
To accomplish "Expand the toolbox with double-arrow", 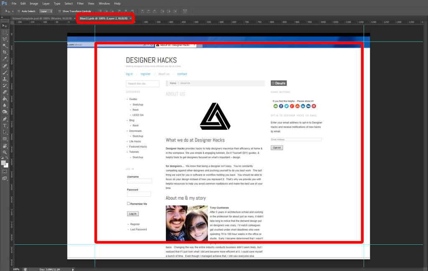I will (x=2, y=17).
